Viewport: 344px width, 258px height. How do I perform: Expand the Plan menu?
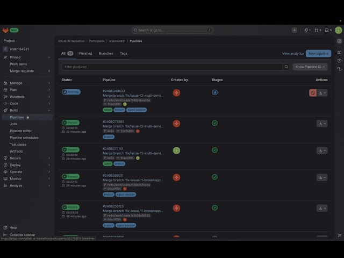[x=27, y=90]
